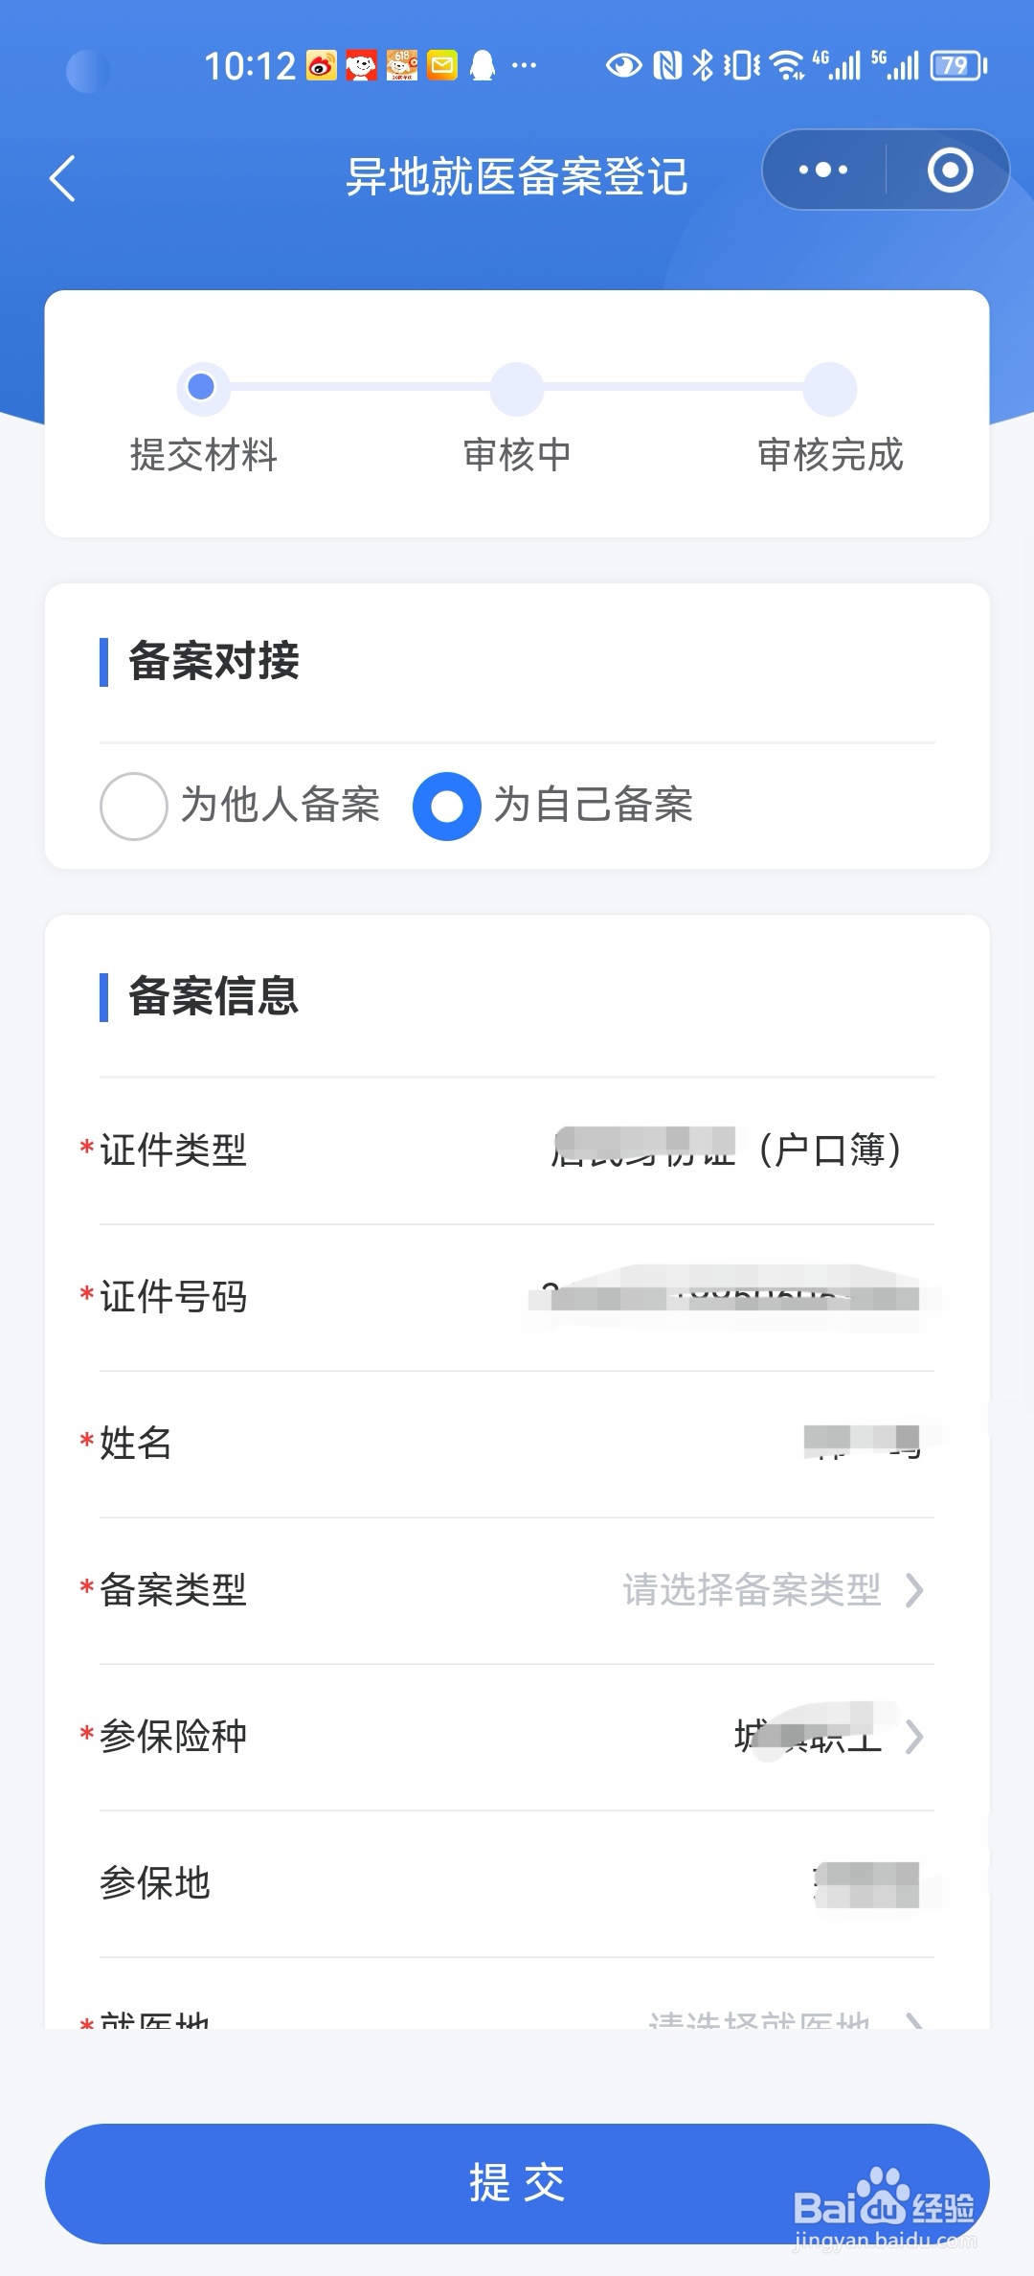The width and height of the screenshot is (1034, 2276).
Task: Tap the back arrow icon
Action: pyautogui.click(x=62, y=178)
